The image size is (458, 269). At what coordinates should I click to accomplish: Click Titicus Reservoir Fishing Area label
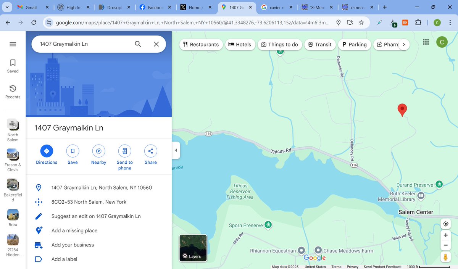click(240, 192)
